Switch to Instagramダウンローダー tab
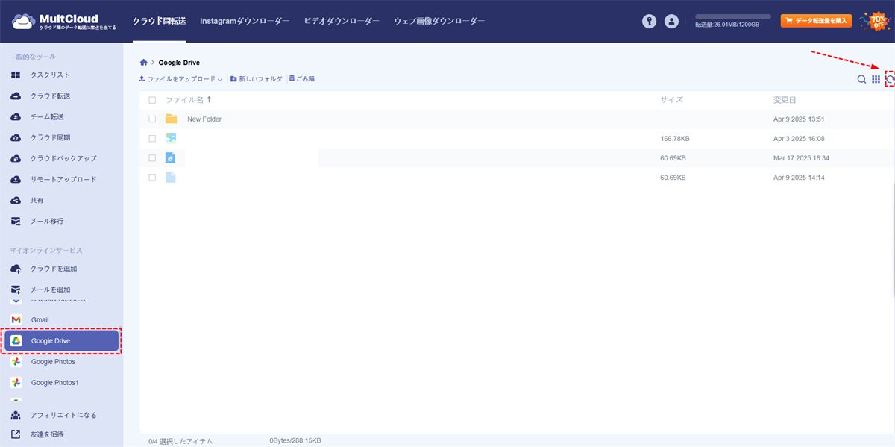 [x=245, y=22]
